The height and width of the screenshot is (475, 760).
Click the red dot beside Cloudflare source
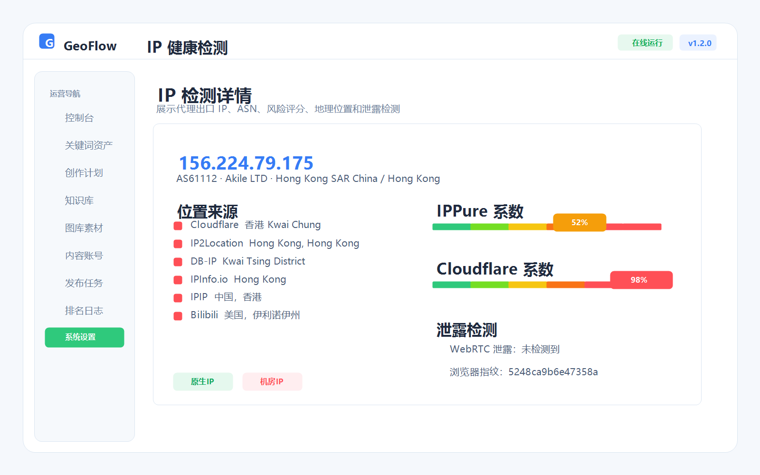coord(178,226)
